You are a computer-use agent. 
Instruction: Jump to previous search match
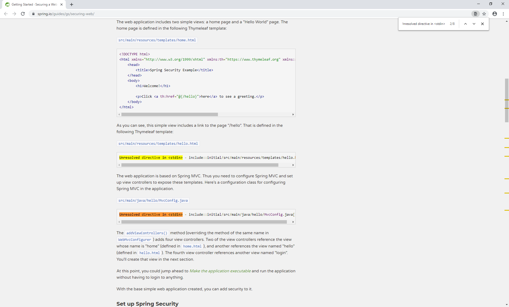pyautogui.click(x=465, y=24)
